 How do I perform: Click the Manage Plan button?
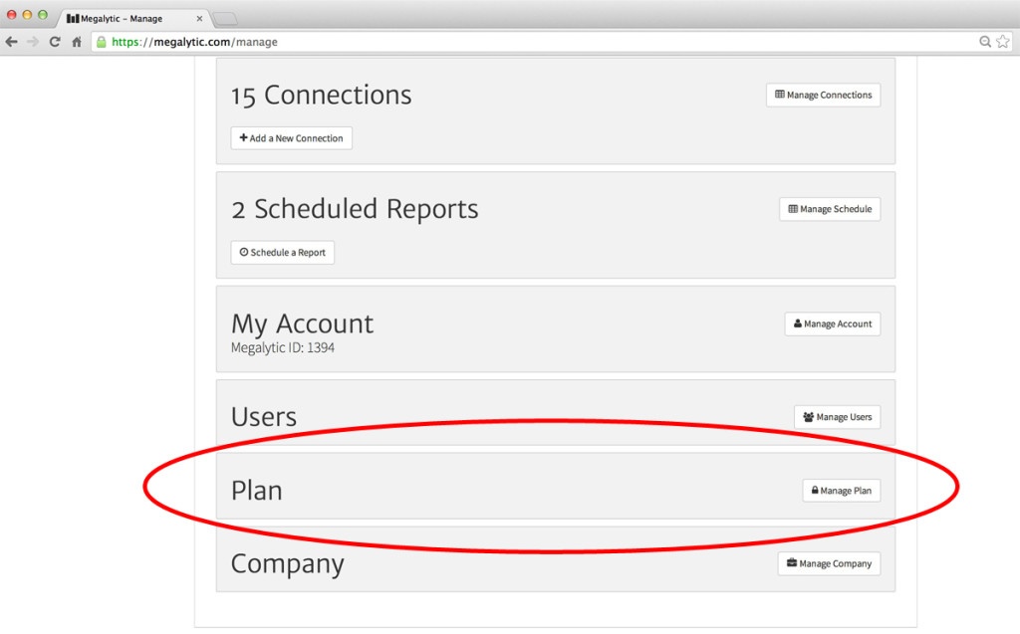coord(841,491)
